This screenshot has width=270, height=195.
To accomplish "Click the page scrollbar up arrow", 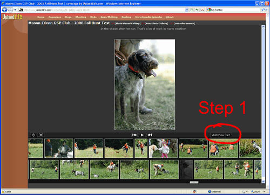I will pyautogui.click(x=263, y=27).
